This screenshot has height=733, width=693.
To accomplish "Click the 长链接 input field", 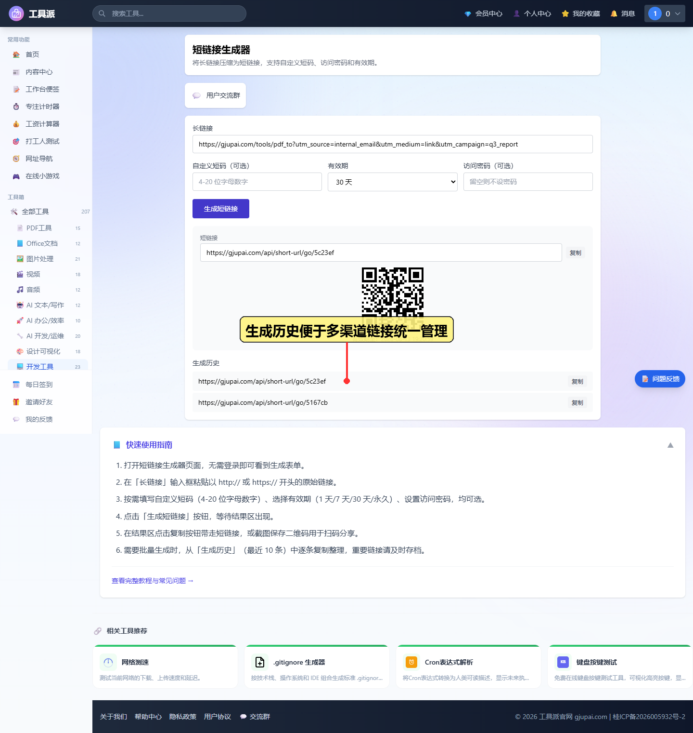I will point(392,144).
